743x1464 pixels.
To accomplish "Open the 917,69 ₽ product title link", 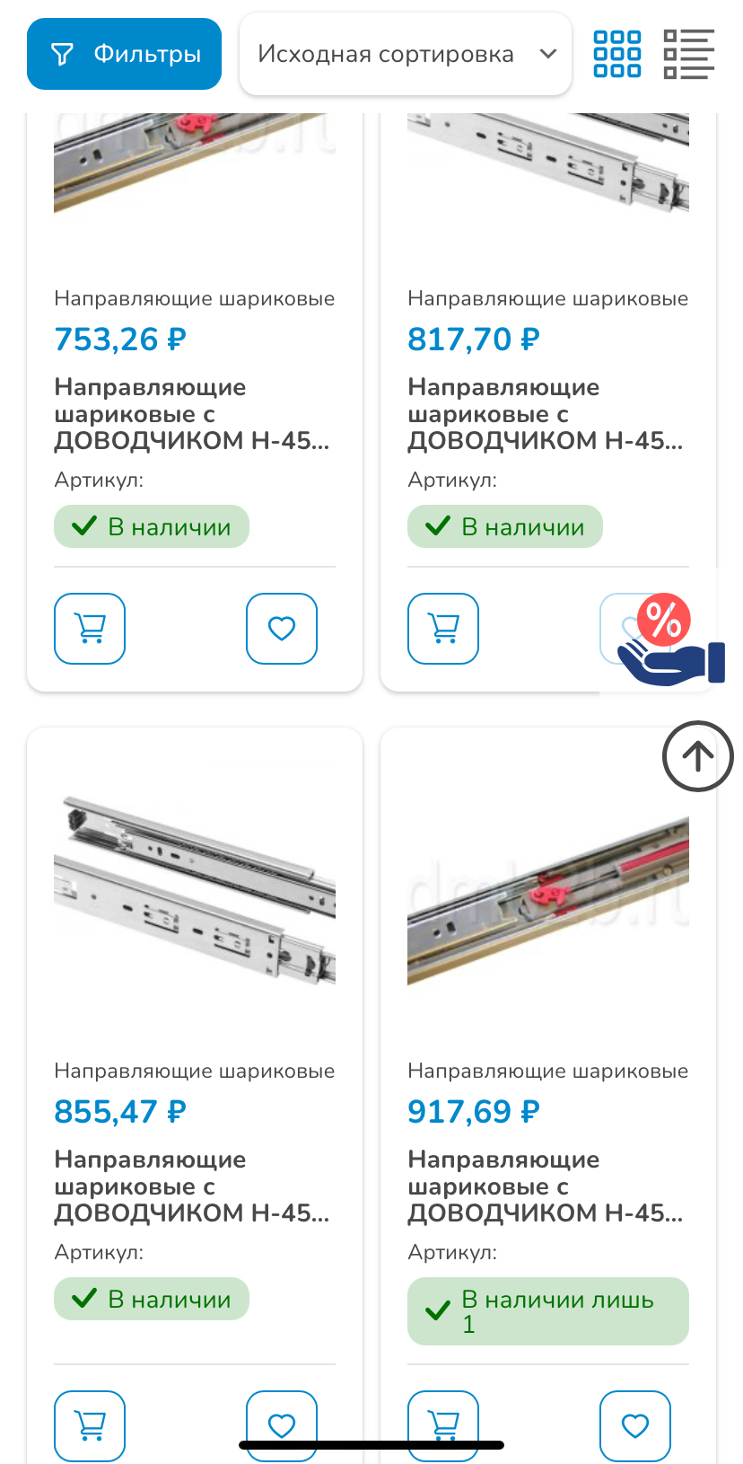I will (546, 1186).
